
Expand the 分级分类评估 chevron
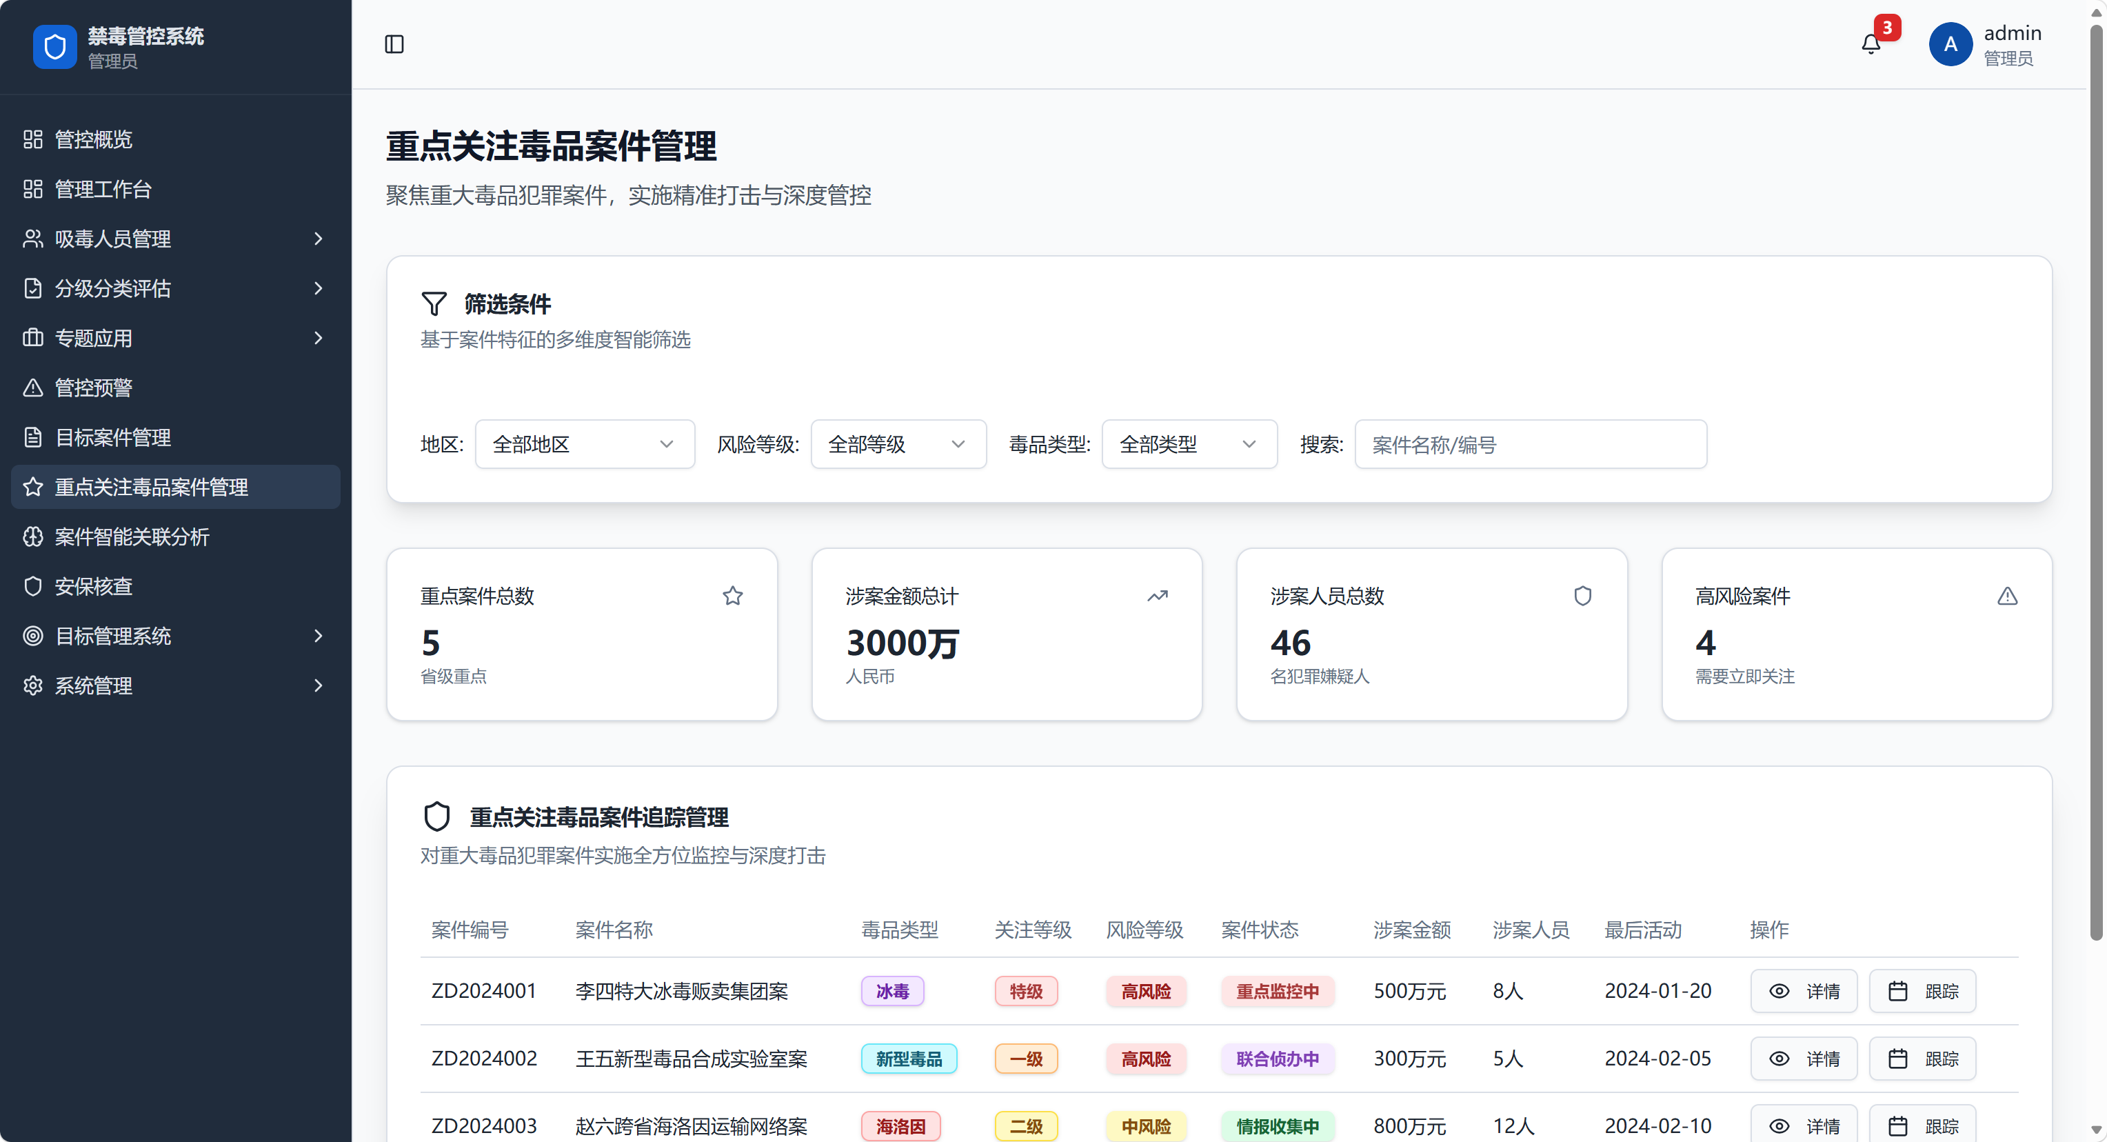pyautogui.click(x=318, y=288)
